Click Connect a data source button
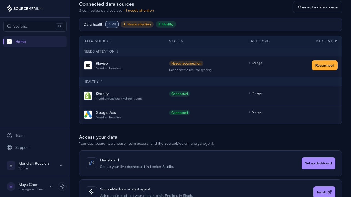 (318, 7)
